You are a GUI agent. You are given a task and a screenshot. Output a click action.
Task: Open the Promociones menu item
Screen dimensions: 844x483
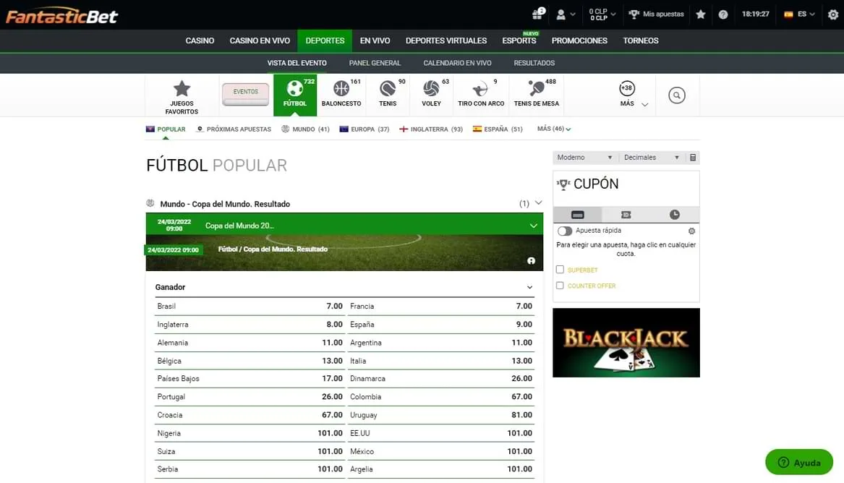click(579, 41)
